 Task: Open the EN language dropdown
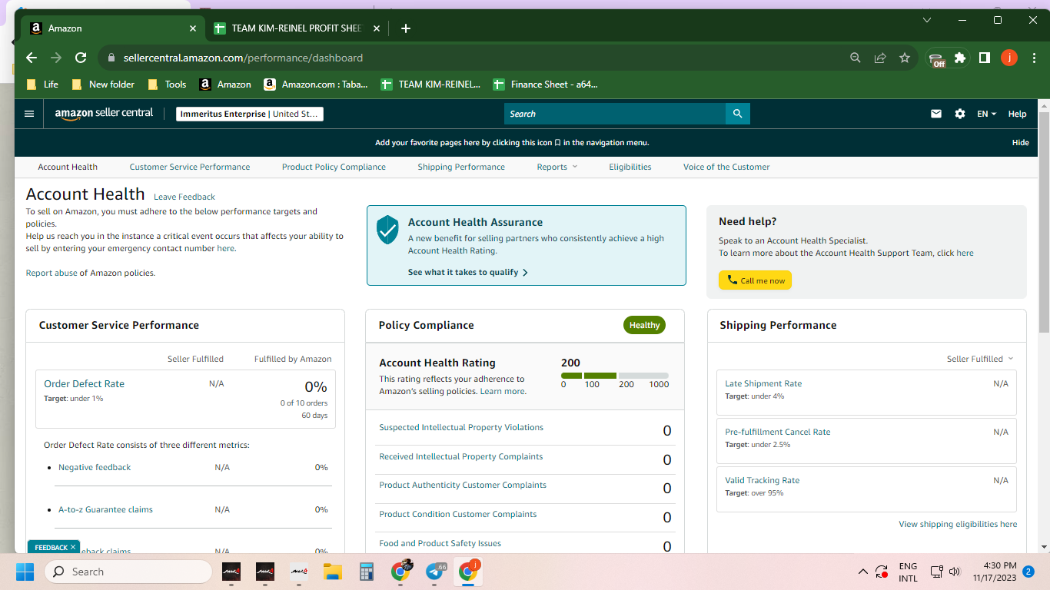coord(986,114)
